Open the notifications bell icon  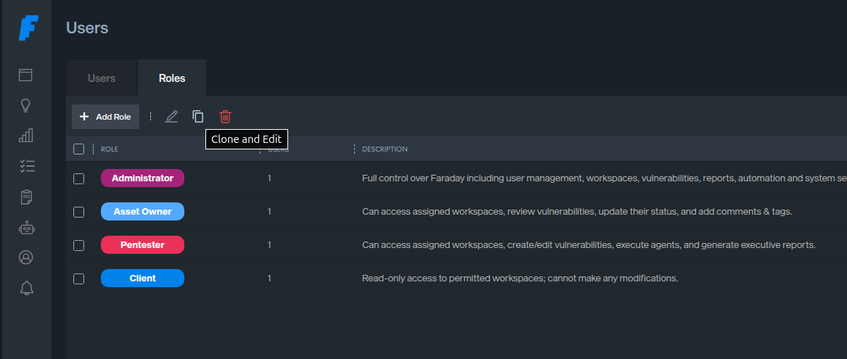tap(26, 288)
